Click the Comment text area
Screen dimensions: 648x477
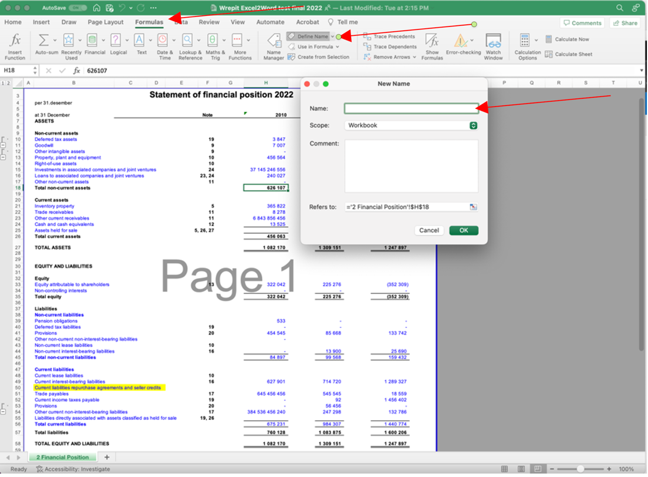pyautogui.click(x=411, y=166)
